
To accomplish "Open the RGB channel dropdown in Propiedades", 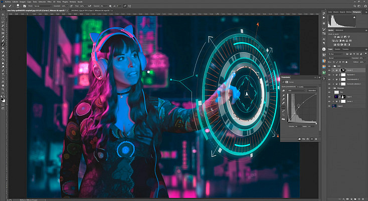I will coord(296,91).
